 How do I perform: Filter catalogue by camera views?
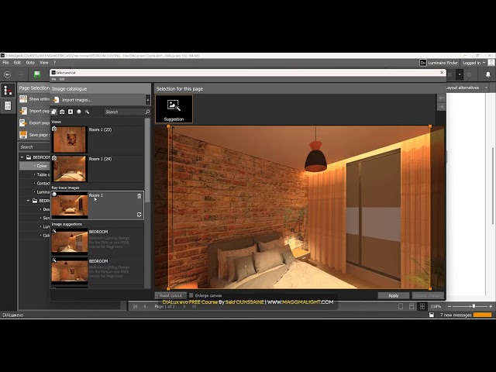tap(62, 112)
